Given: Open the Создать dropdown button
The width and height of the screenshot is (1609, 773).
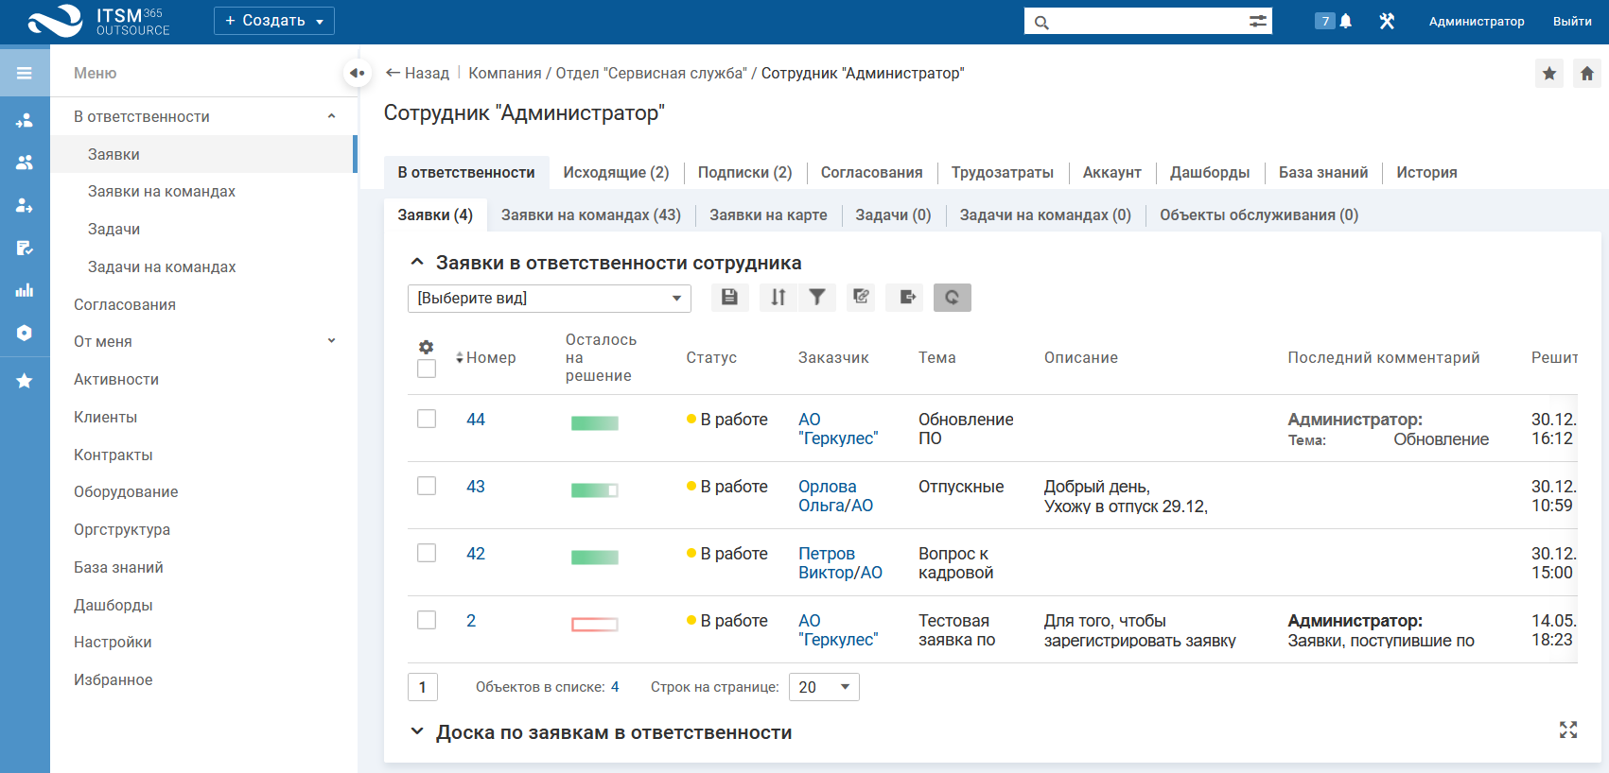Looking at the screenshot, I should (274, 21).
